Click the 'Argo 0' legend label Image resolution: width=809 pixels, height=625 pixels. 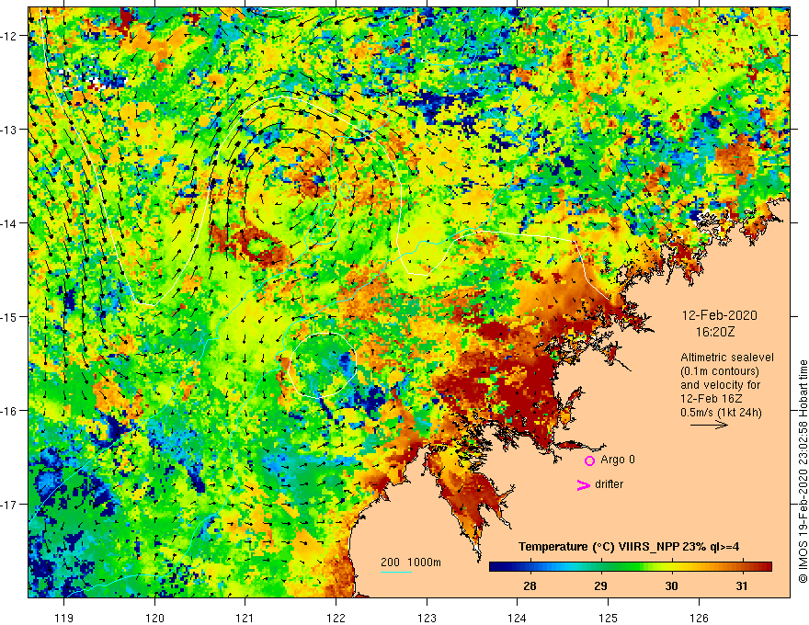point(618,460)
